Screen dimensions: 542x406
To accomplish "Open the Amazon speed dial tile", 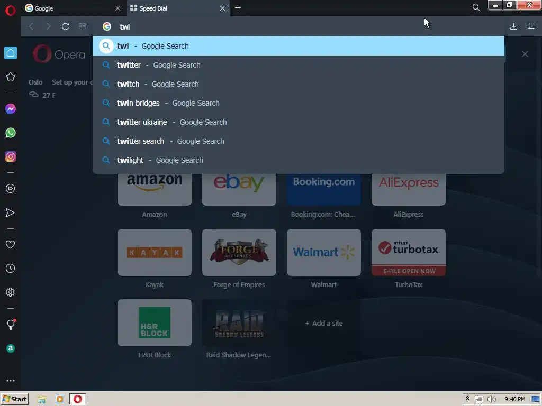I will tap(155, 190).
